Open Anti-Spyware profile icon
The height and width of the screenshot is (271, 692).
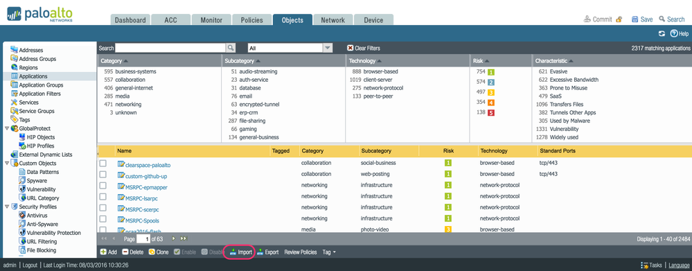pos(22,224)
